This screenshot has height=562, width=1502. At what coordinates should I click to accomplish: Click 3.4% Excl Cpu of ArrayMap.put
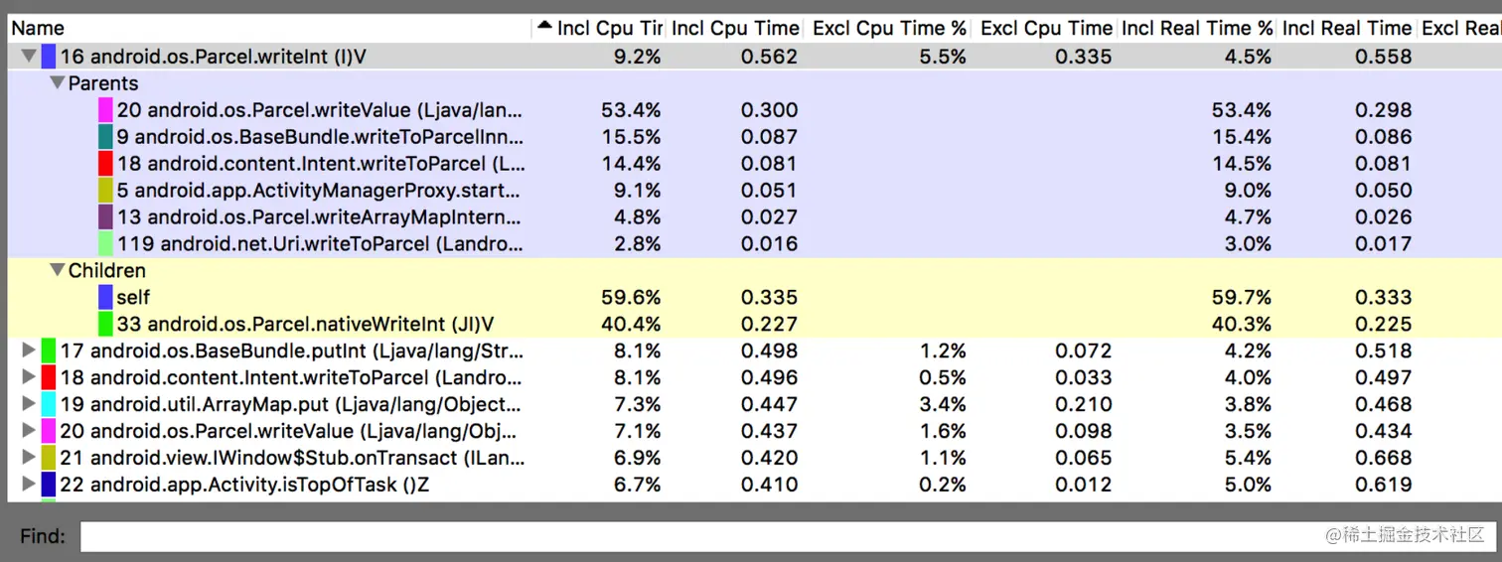point(943,404)
